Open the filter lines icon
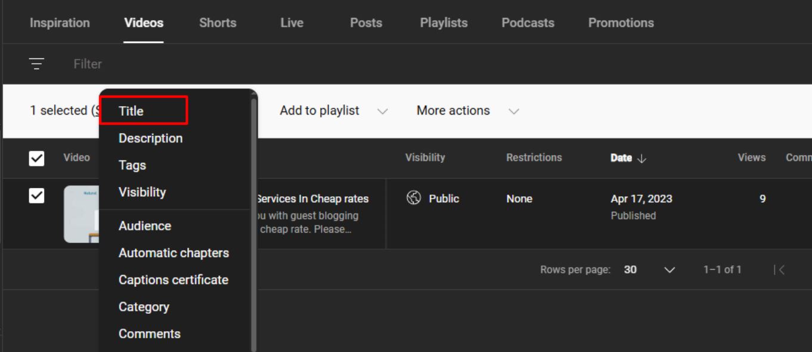The width and height of the screenshot is (812, 352). 37,64
